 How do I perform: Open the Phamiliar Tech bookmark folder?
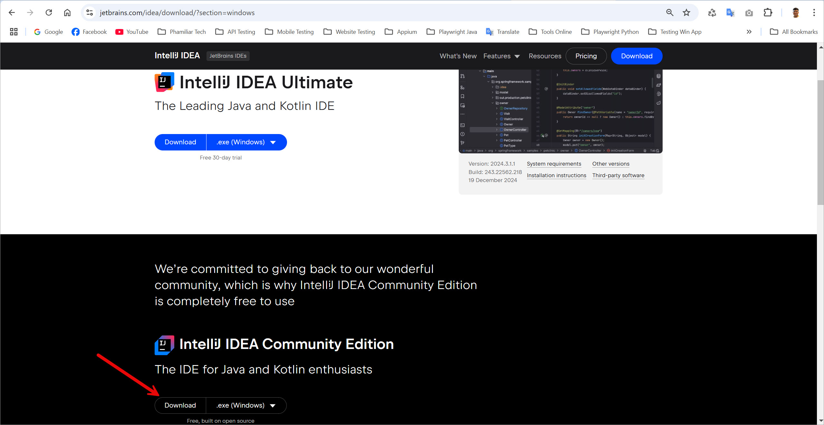click(x=182, y=32)
